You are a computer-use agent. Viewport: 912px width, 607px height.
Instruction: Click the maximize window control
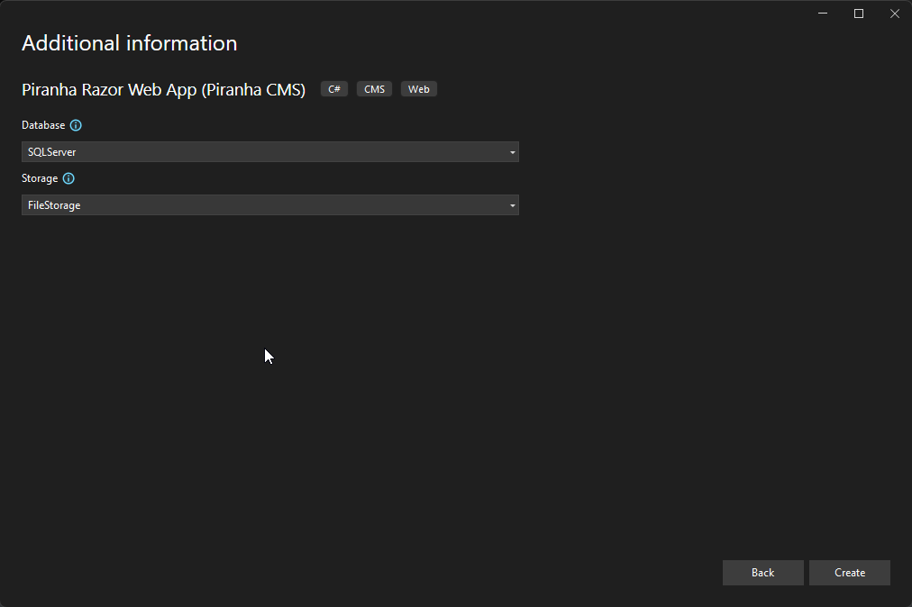coord(858,14)
